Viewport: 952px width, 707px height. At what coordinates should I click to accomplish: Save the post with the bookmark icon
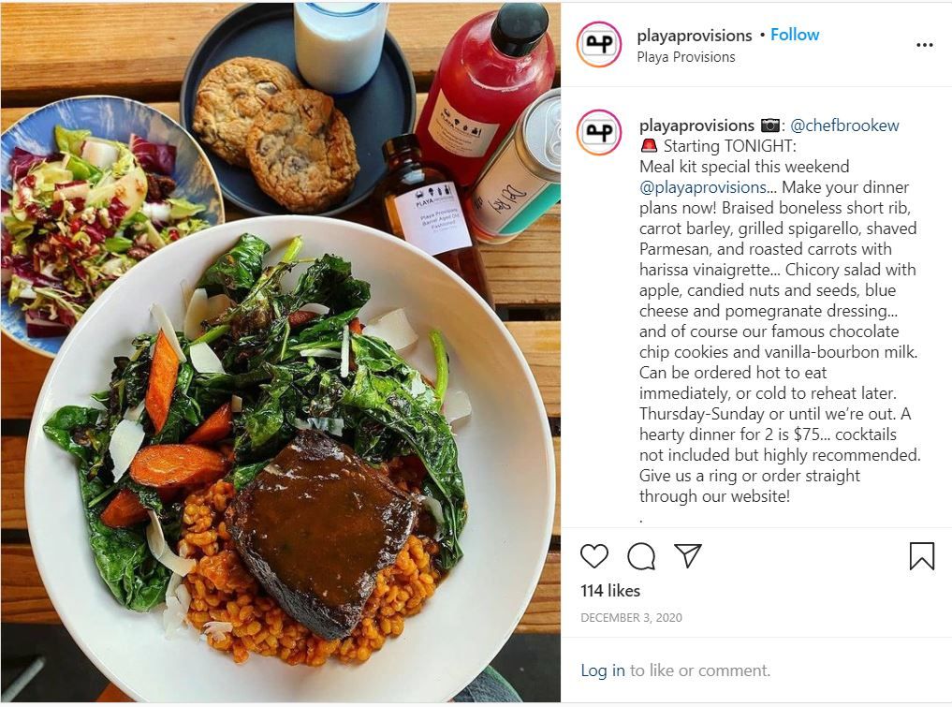coord(922,555)
